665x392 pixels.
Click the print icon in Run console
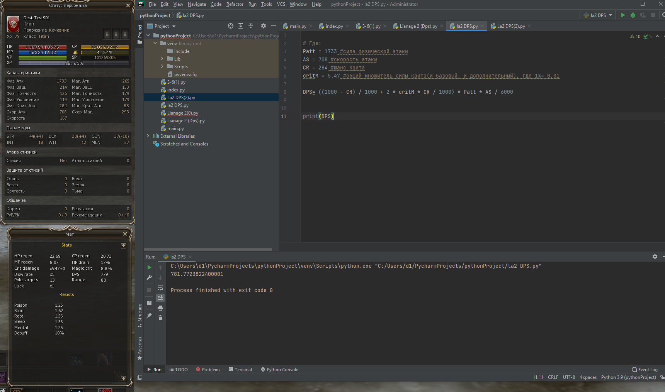coord(160,308)
